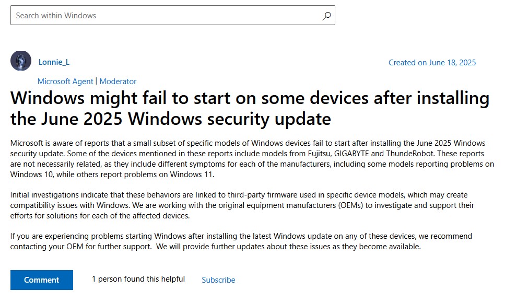Click the article headline about Windows failing to start

pos(250,108)
